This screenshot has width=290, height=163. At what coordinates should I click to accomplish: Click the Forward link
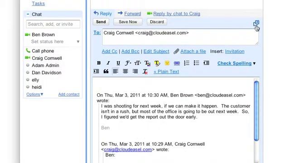click(x=133, y=14)
